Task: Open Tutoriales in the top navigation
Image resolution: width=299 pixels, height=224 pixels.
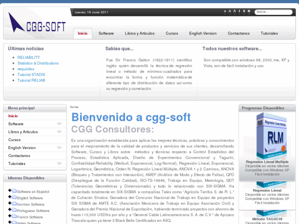Action: pyautogui.click(x=269, y=33)
